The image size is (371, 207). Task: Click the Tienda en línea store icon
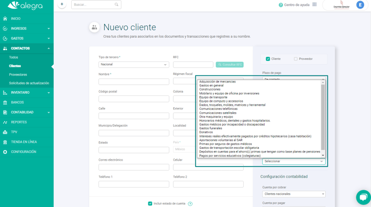point(5,142)
